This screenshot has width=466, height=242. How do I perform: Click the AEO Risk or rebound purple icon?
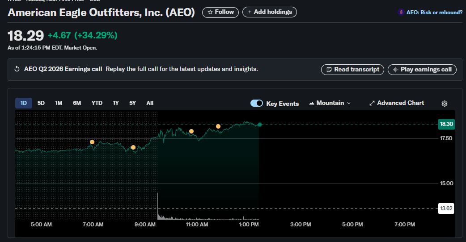pyautogui.click(x=401, y=12)
